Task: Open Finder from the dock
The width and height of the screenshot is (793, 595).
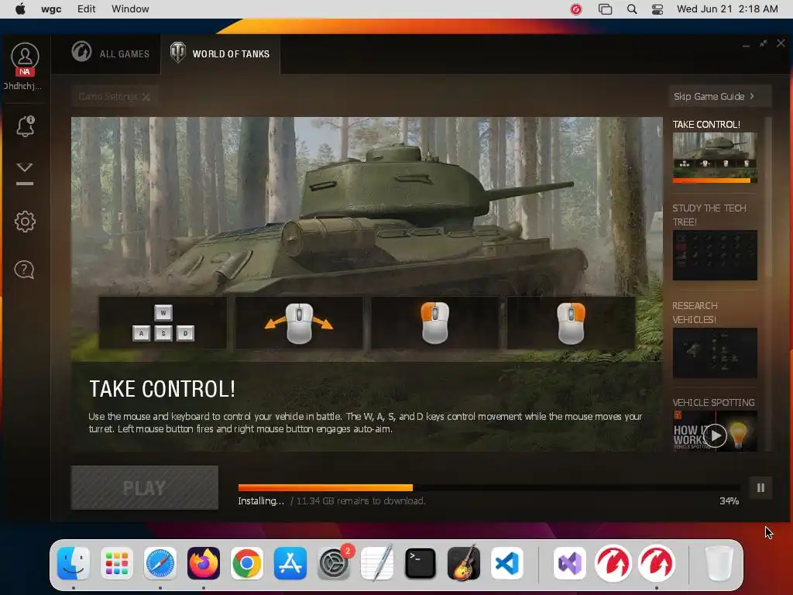Action: [74, 563]
